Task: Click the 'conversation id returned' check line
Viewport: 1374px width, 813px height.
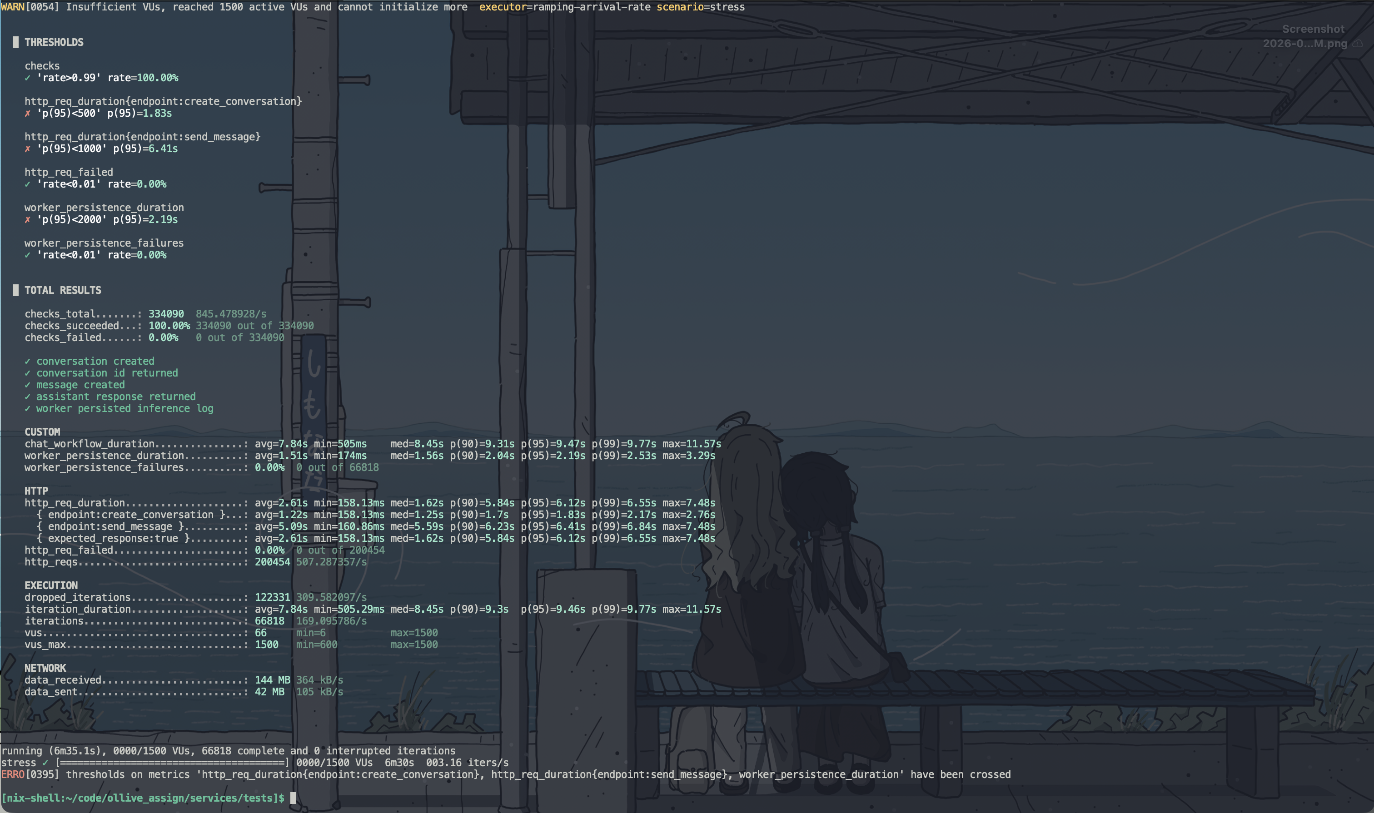Action: [101, 373]
